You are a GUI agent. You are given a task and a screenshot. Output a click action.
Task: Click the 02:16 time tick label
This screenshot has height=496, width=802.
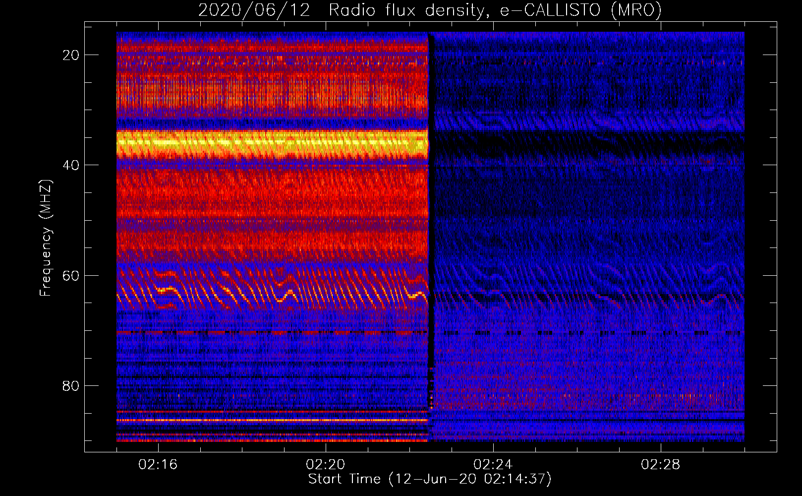click(158, 464)
